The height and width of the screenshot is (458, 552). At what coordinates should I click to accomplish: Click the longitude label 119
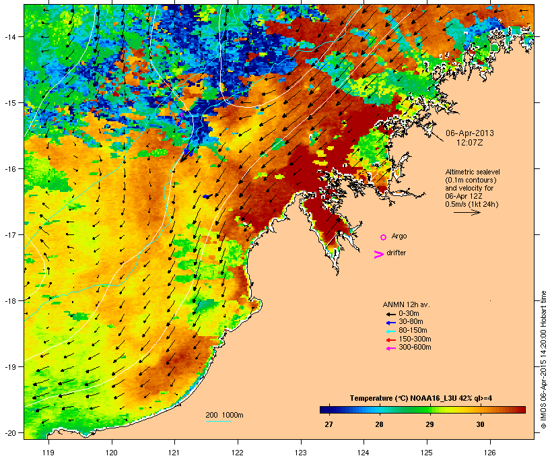click(48, 453)
